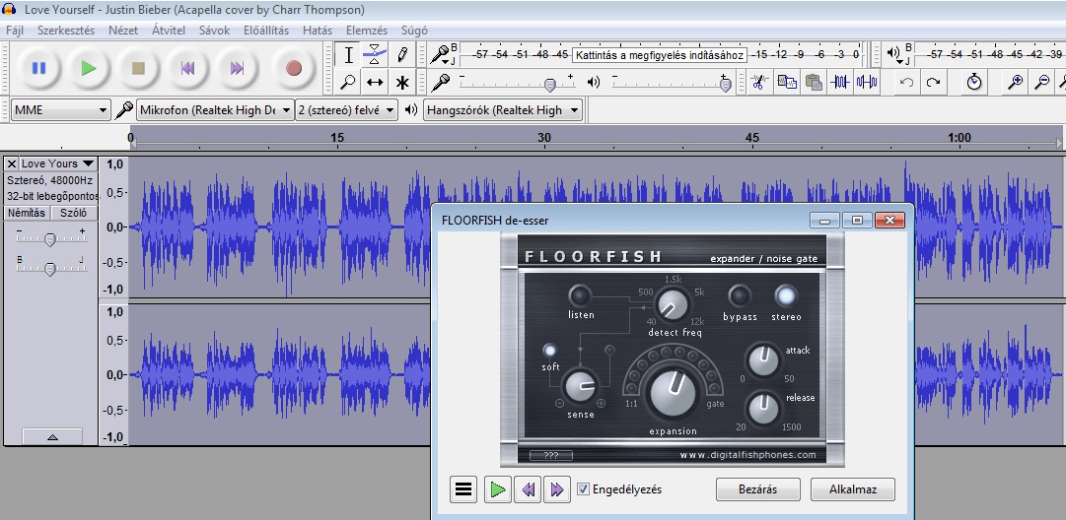Toggle the Floorfish listen button
The image size is (1066, 520).
click(x=580, y=296)
